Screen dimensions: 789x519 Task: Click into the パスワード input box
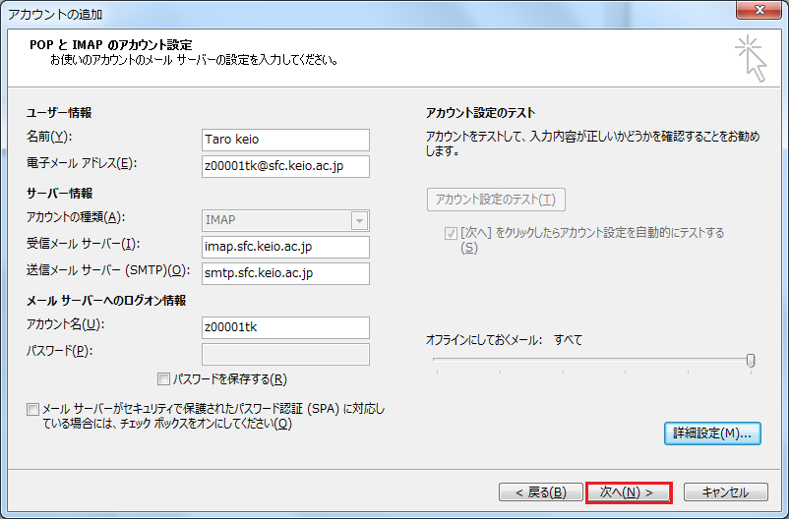pos(284,354)
